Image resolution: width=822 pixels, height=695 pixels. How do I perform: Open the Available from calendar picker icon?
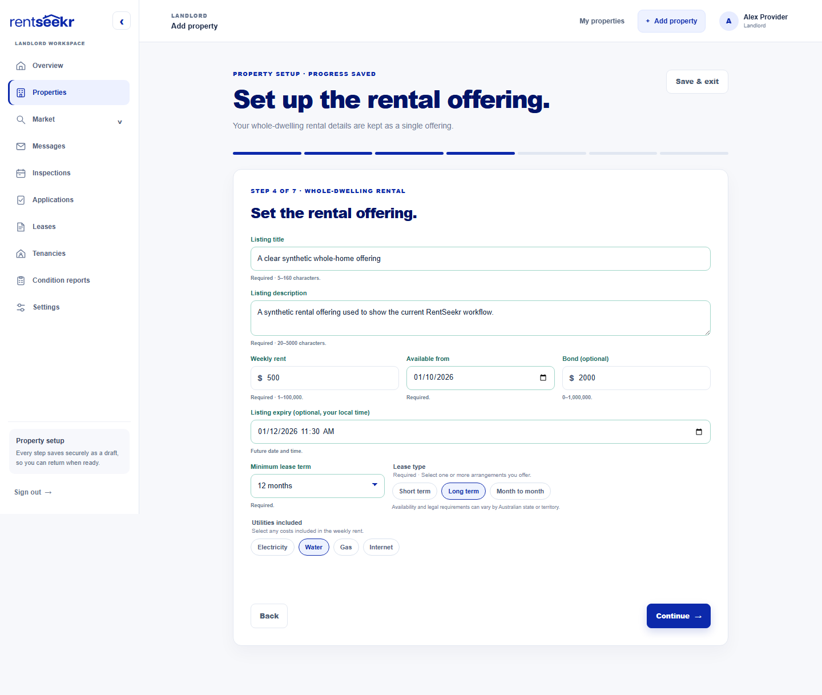(x=543, y=377)
